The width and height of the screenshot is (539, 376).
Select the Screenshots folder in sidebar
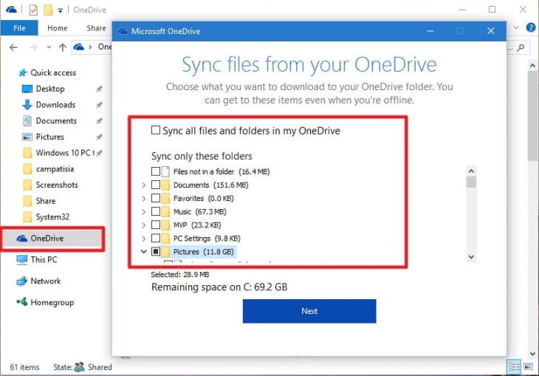coord(56,185)
